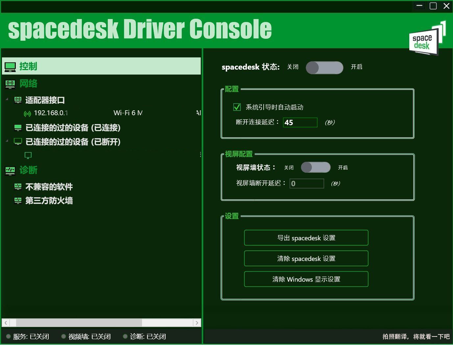Minimize the spacedesk window
The image size is (453, 346).
419,6
